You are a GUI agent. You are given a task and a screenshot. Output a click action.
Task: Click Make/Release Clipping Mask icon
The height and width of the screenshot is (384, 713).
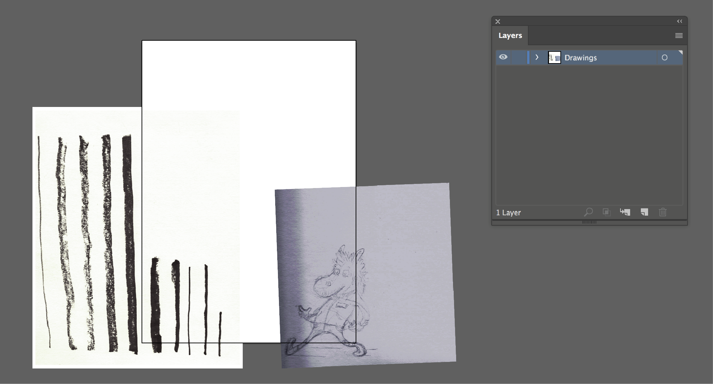pos(606,212)
